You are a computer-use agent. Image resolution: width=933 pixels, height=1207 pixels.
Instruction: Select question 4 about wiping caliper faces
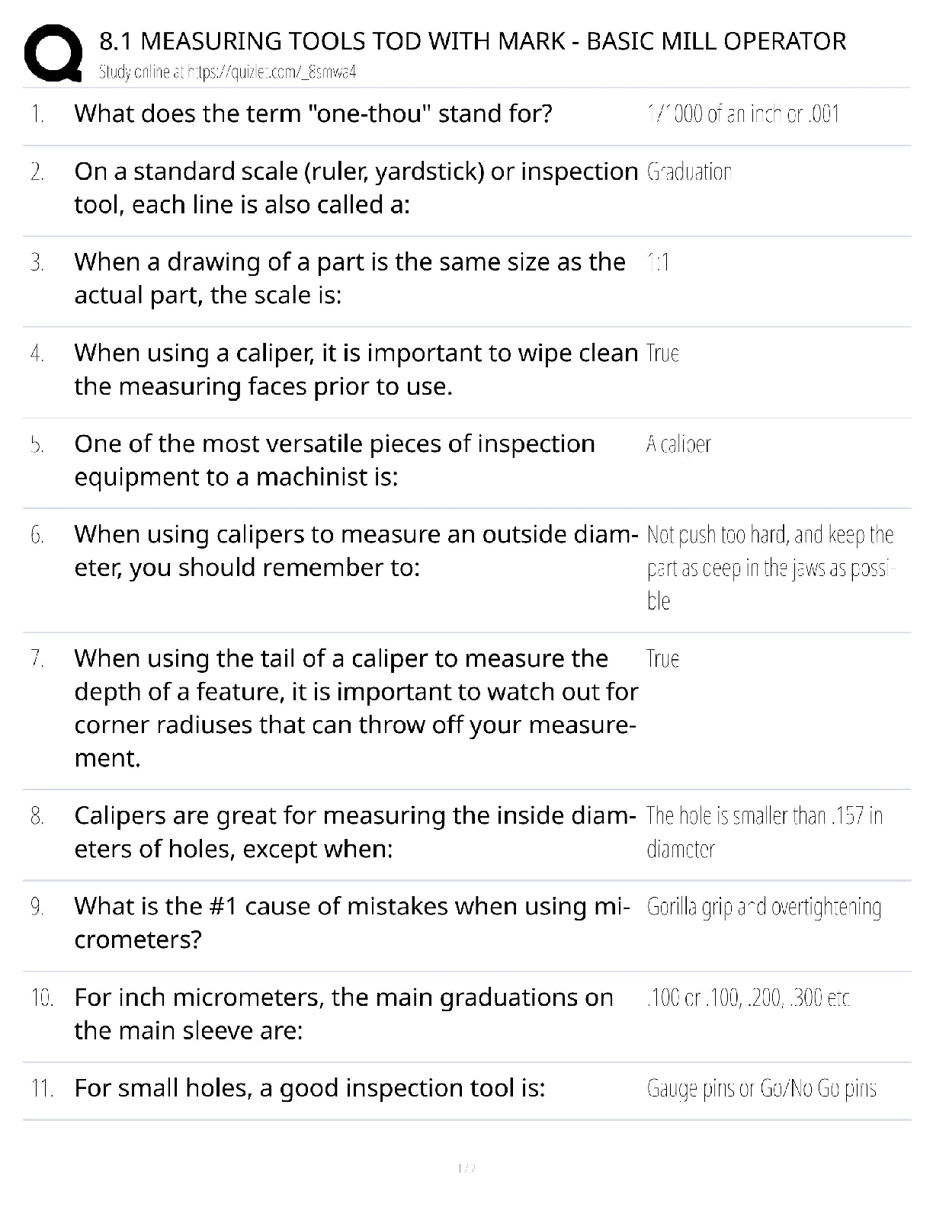[x=355, y=370]
